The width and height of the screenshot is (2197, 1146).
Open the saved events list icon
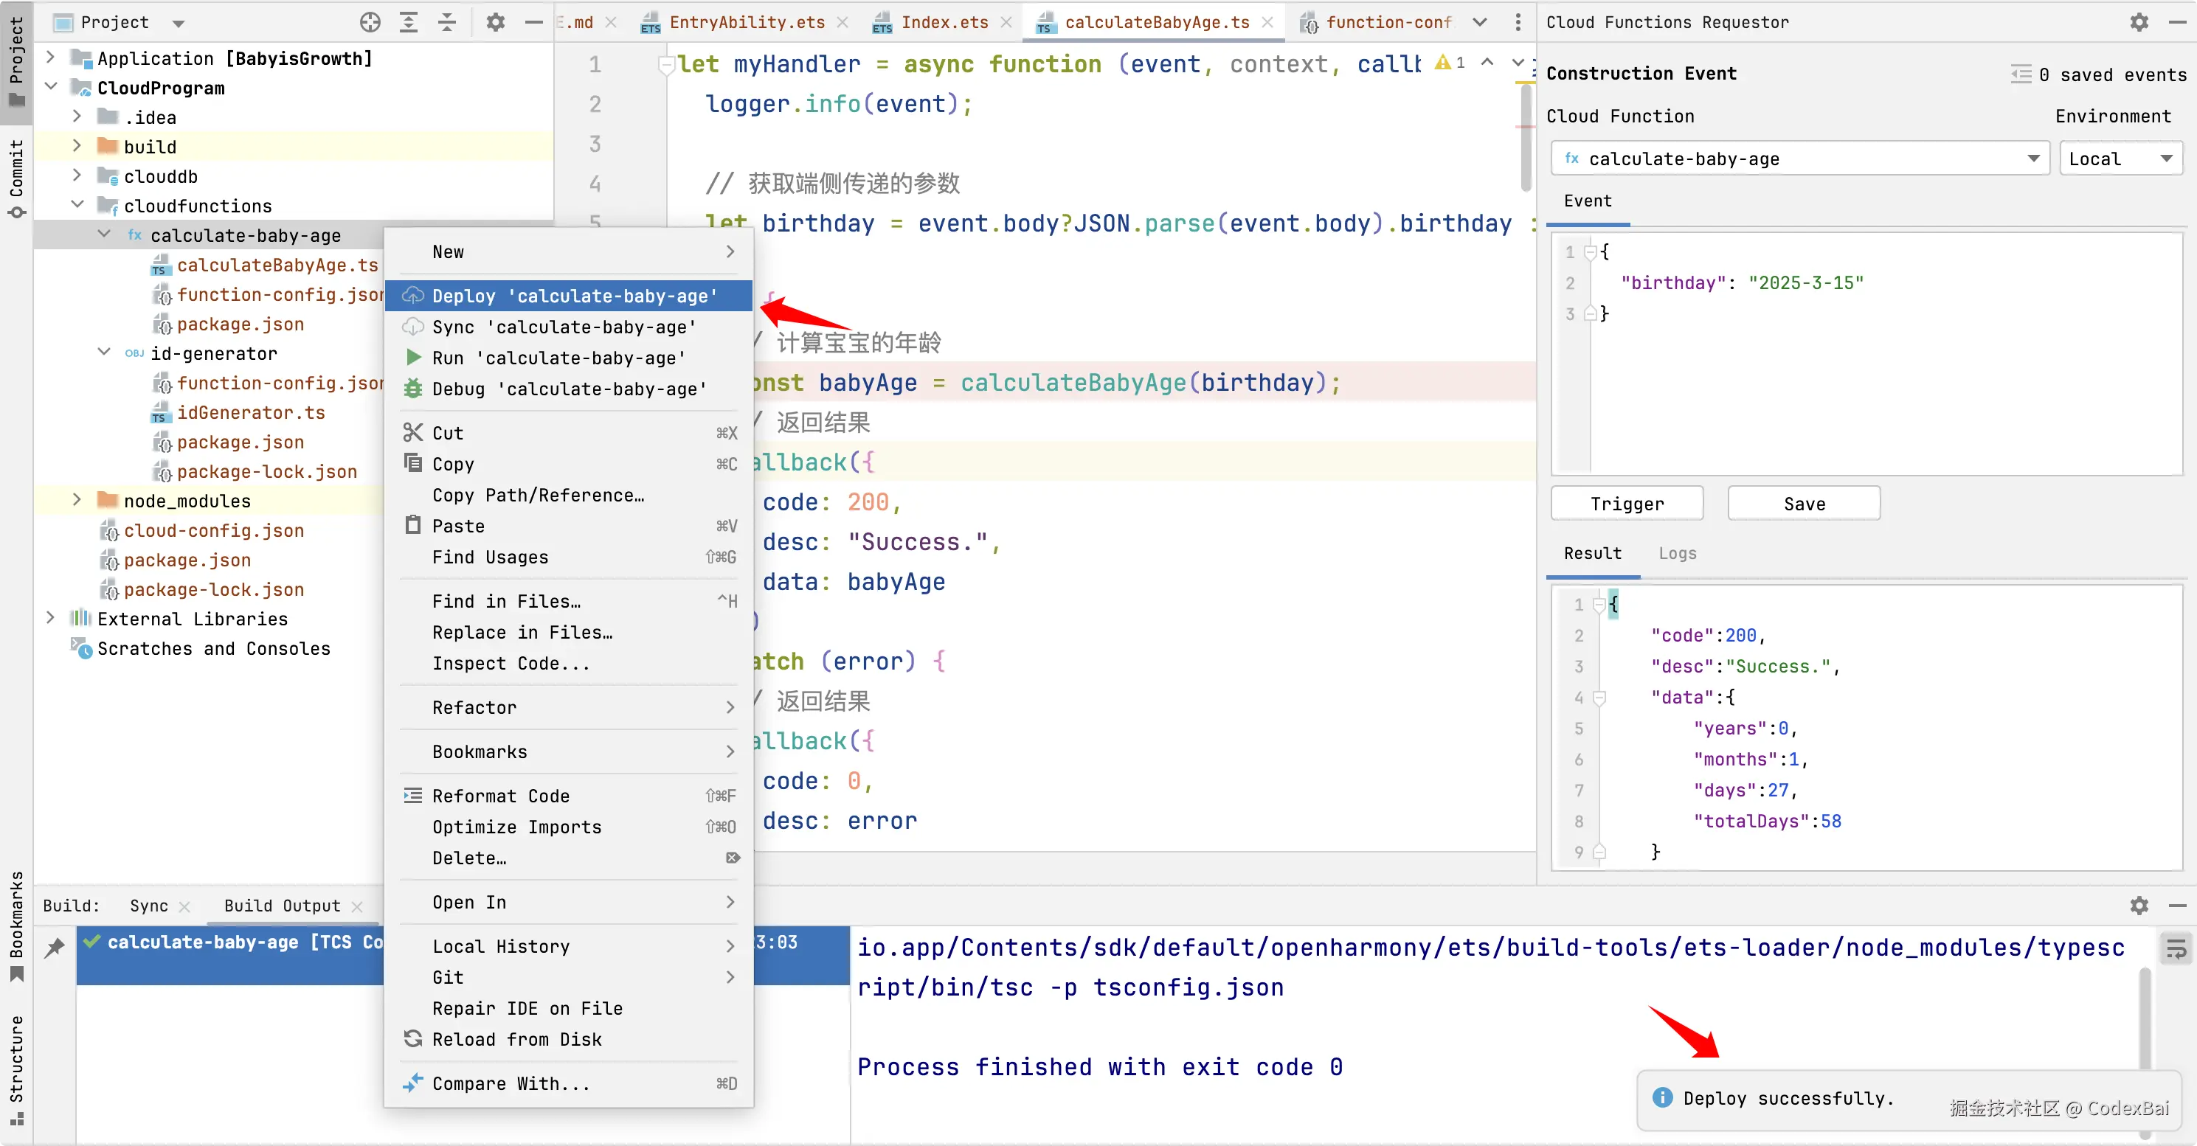(2021, 74)
